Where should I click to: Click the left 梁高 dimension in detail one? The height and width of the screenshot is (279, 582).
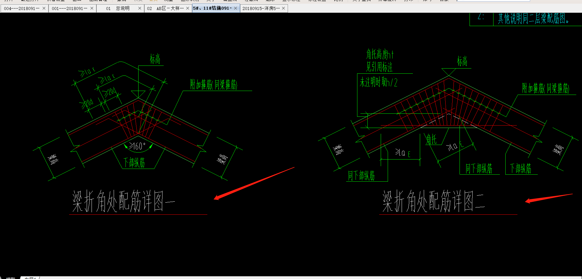pos(52,159)
